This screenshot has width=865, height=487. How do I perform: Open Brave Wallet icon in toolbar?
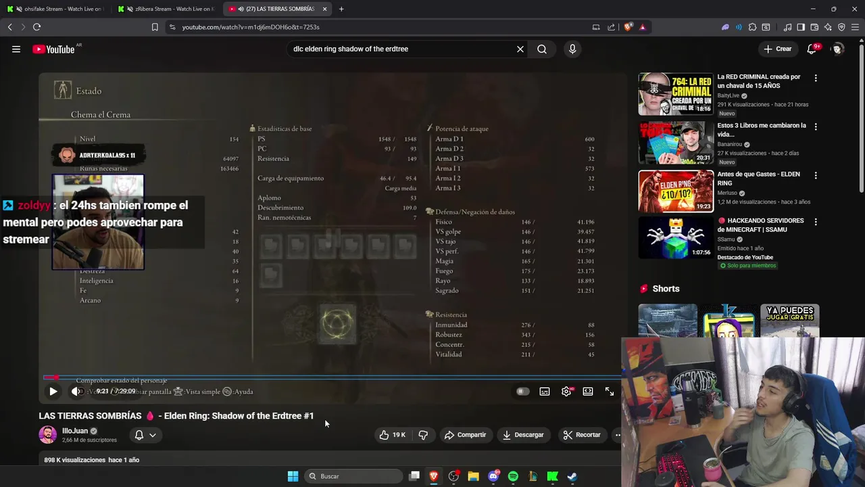(814, 27)
